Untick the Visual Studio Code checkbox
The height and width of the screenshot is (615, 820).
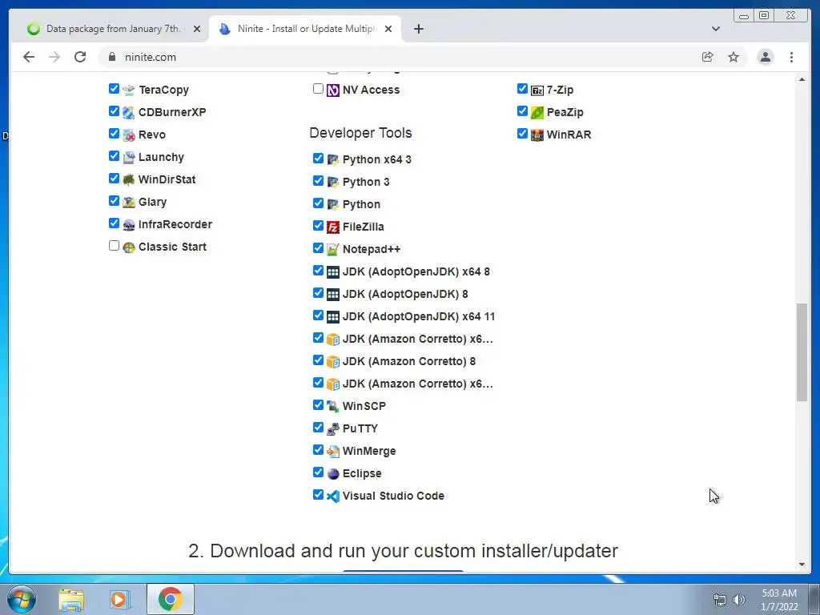coord(318,494)
